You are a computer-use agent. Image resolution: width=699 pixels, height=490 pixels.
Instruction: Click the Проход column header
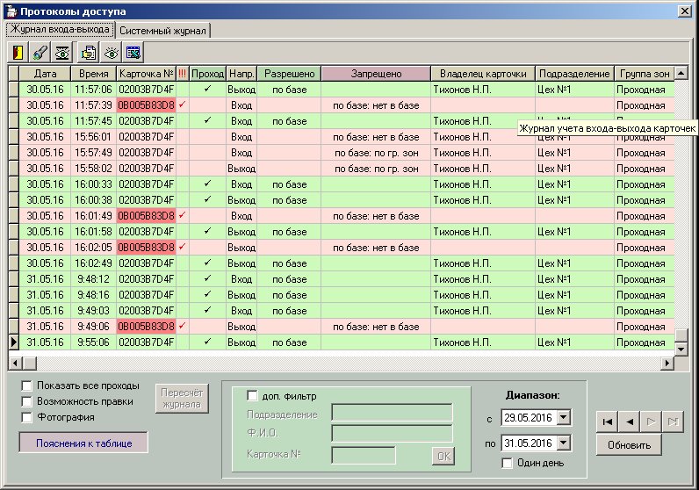coord(207,74)
